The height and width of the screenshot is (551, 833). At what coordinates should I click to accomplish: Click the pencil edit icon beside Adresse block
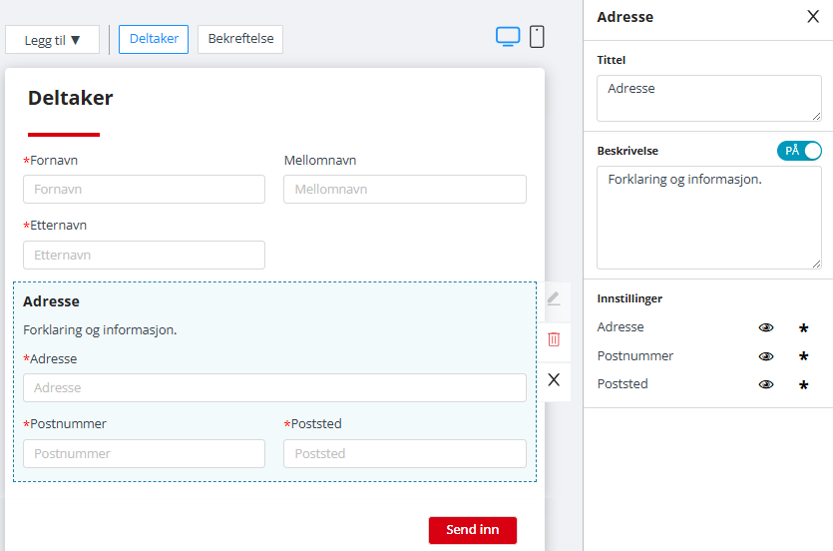554,298
